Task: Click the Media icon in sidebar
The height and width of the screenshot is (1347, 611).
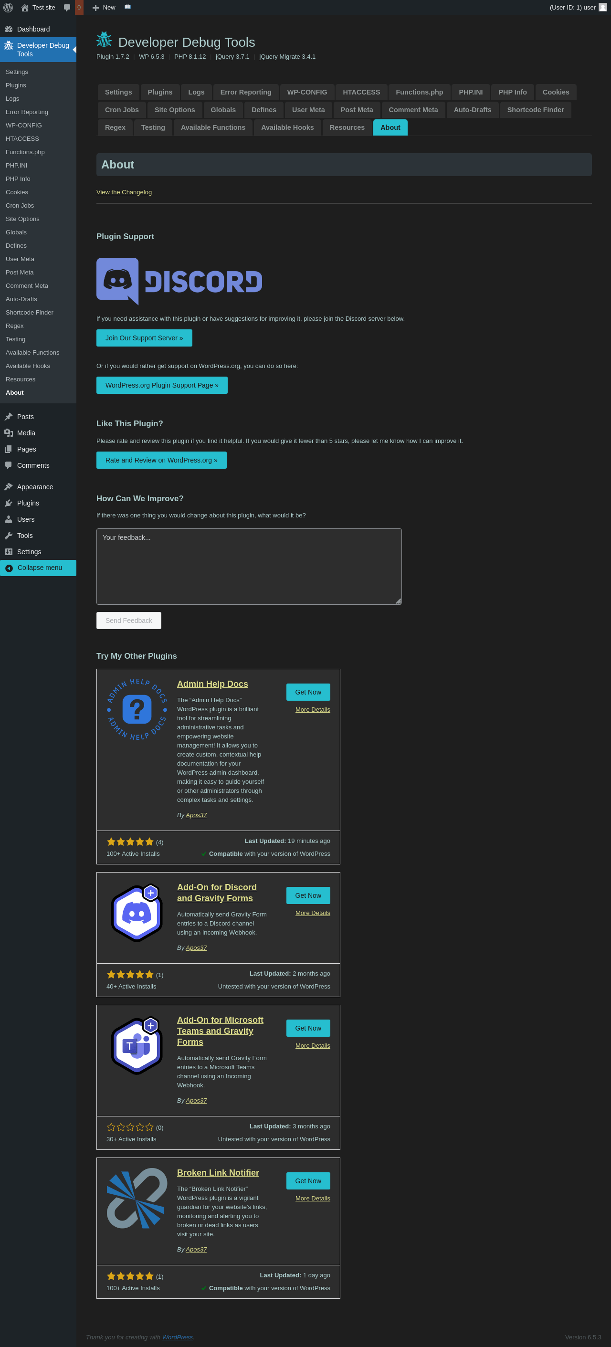Action: coord(9,433)
